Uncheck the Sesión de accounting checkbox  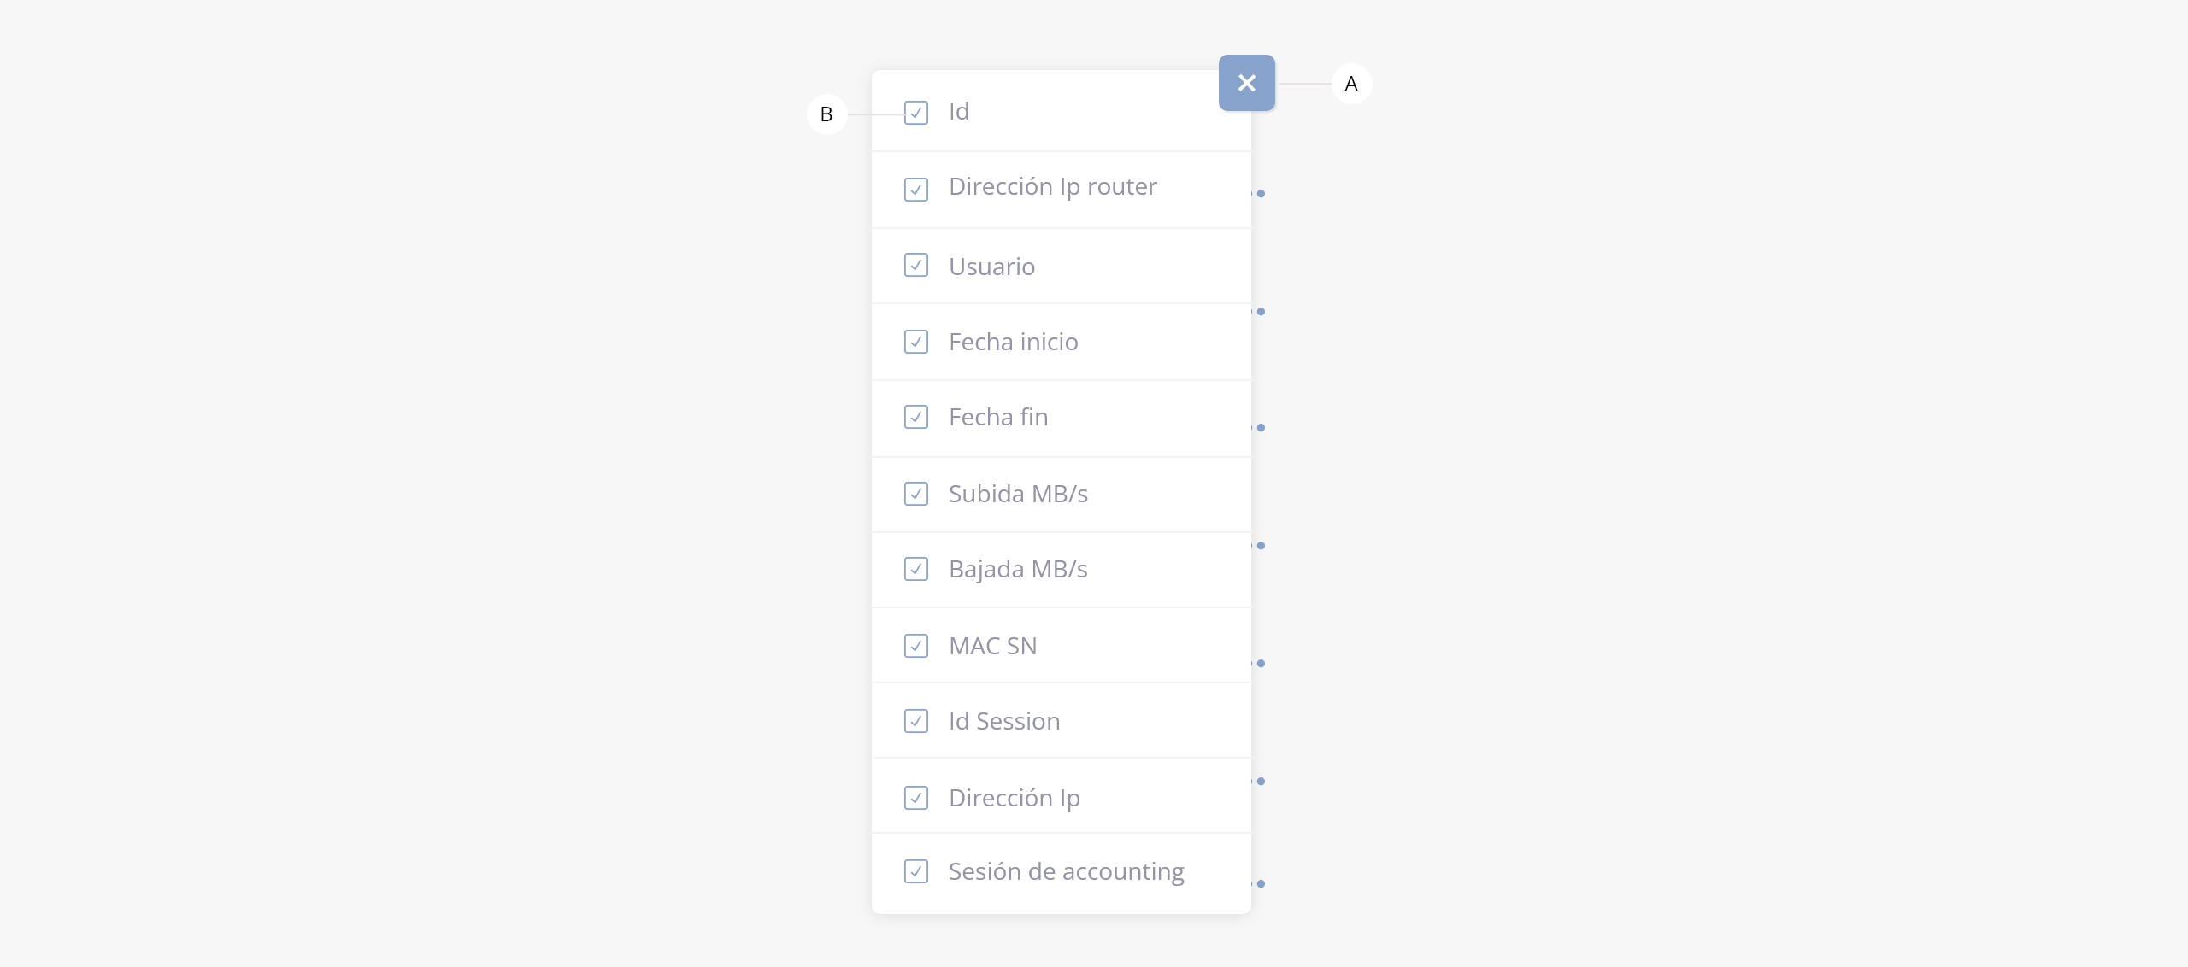click(915, 871)
